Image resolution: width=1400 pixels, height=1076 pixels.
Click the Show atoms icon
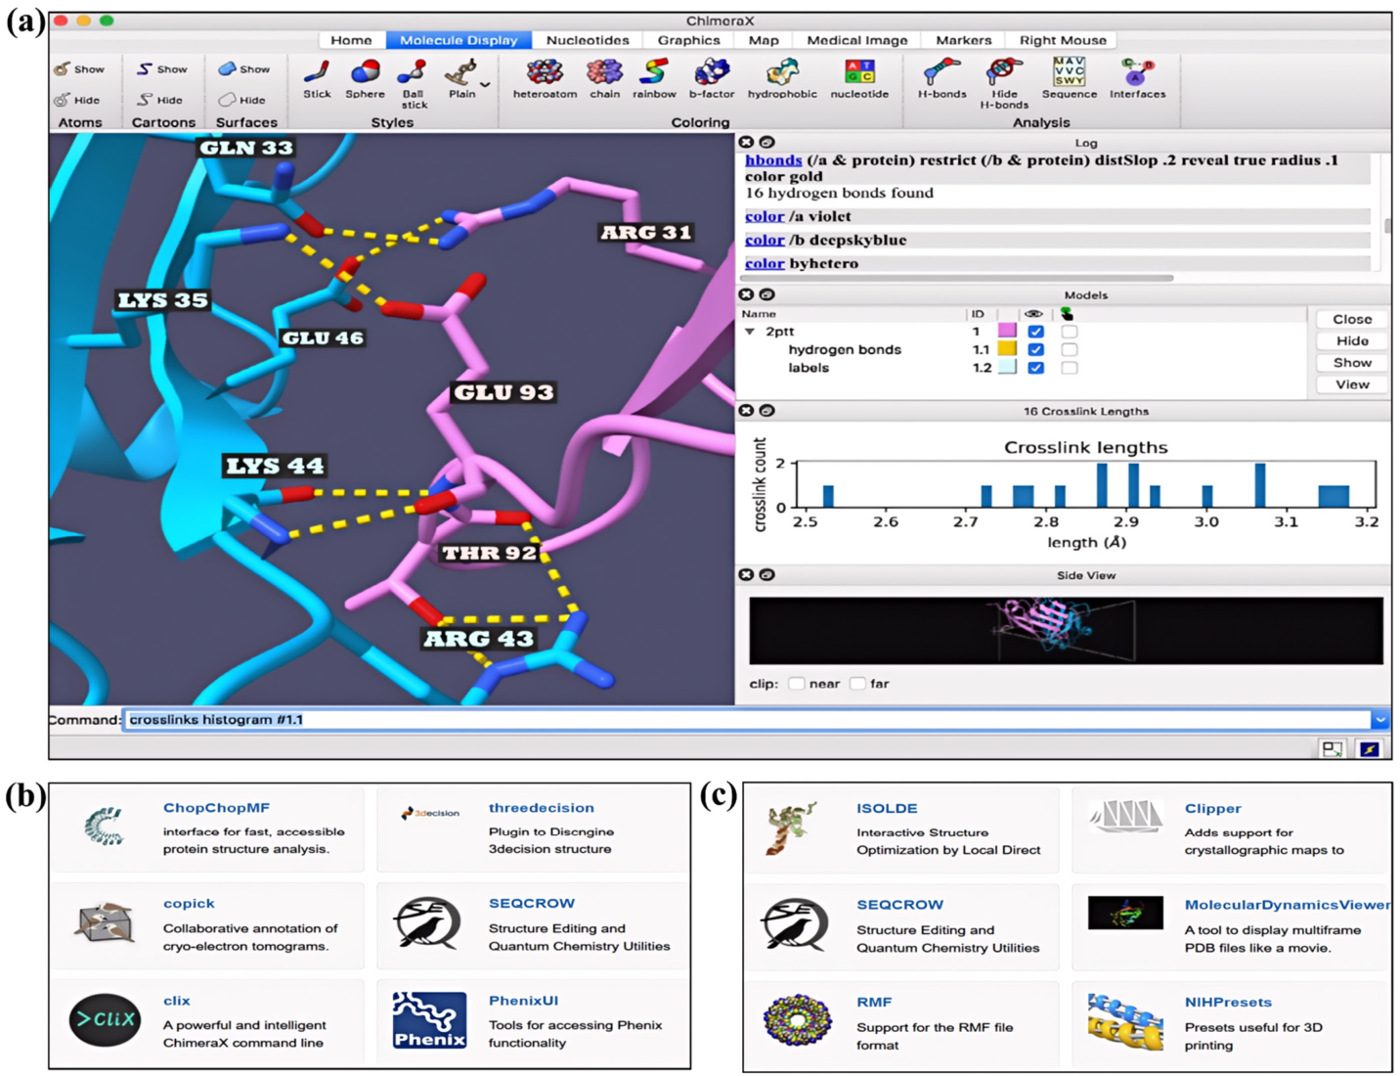click(63, 69)
